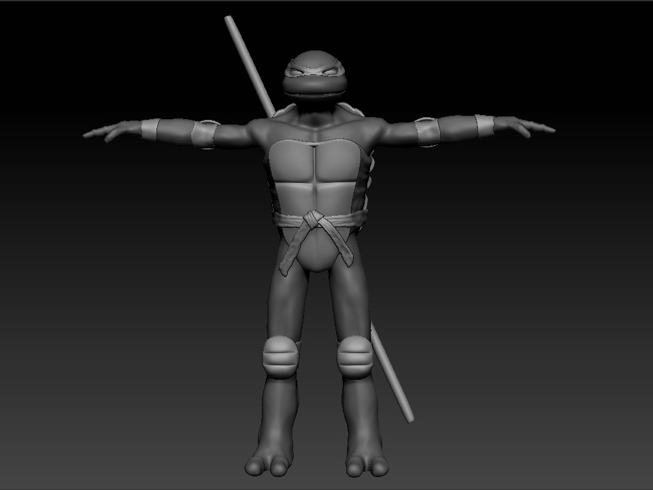Select the bo staff above the shoulder

tap(250, 66)
